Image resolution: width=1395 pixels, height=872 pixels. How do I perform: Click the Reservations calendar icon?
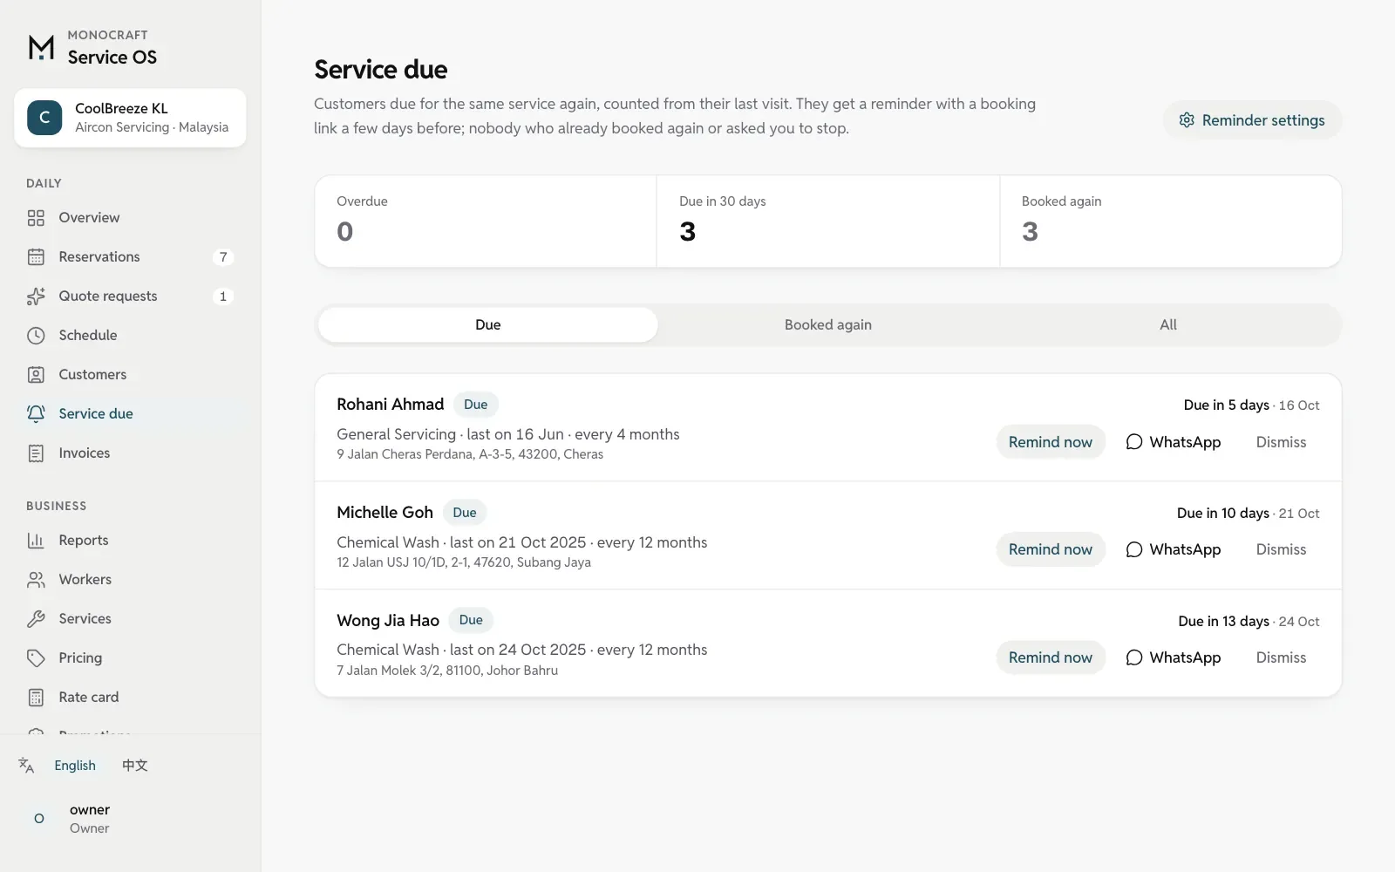[x=36, y=257]
